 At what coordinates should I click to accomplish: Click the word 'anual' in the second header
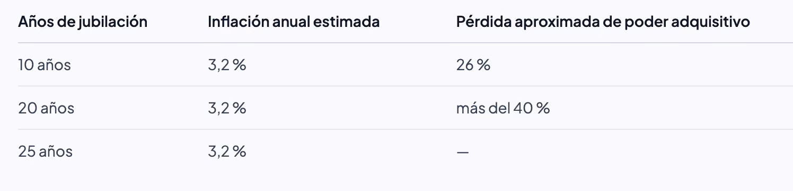(291, 23)
